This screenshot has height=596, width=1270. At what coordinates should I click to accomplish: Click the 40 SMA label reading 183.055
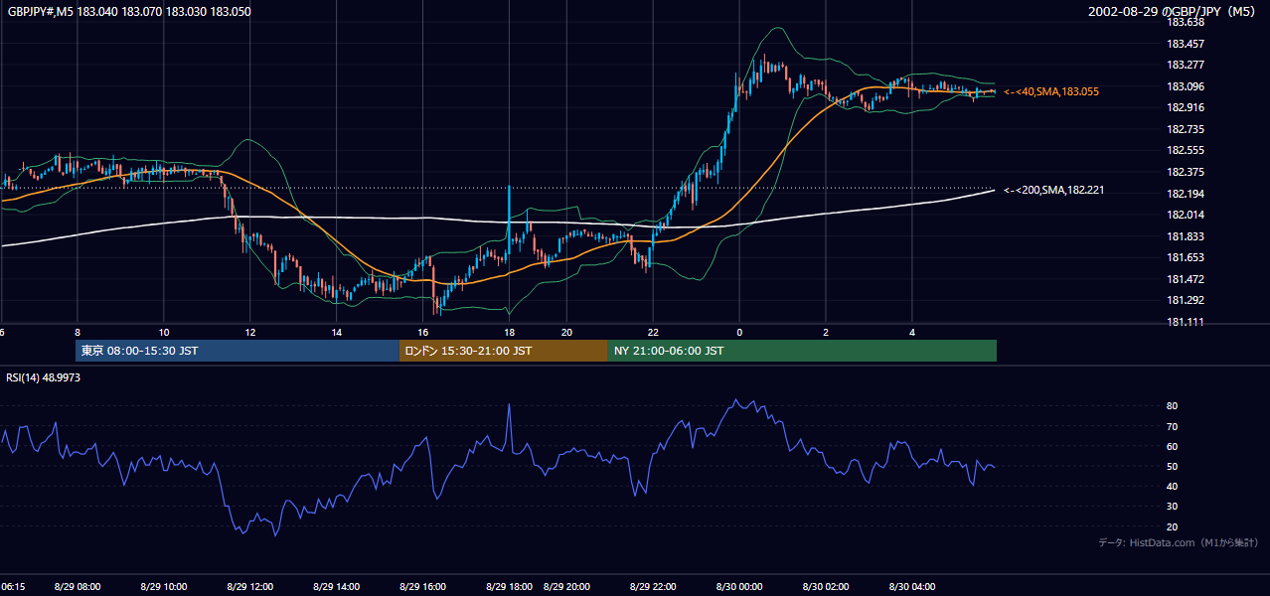pos(1051,91)
